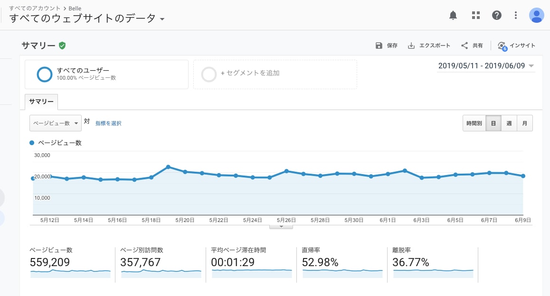Click the ページビュー数 559,209 sparkline
The height and width of the screenshot is (296, 550).
pyautogui.click(x=70, y=273)
